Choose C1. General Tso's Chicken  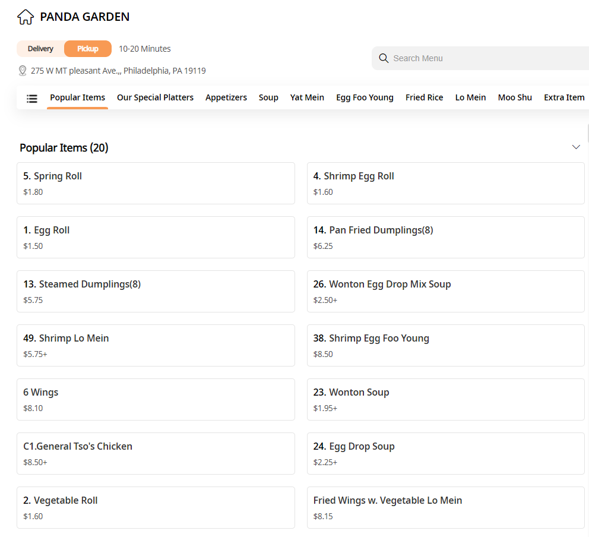tap(156, 453)
